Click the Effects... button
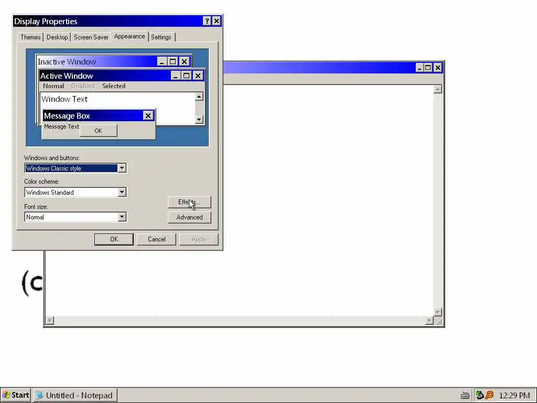The width and height of the screenshot is (537, 403). click(189, 202)
